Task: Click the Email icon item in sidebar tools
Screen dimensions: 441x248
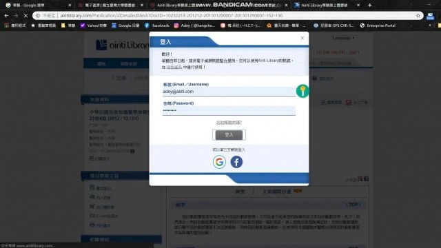Action: tap(103, 216)
